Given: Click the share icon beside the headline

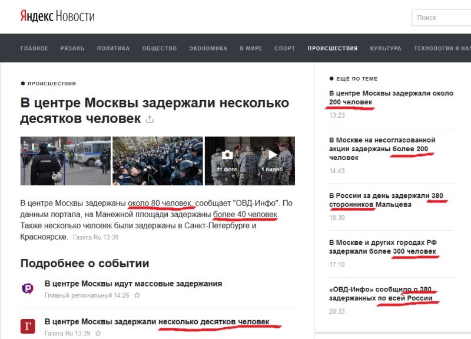Looking at the screenshot, I should (150, 119).
